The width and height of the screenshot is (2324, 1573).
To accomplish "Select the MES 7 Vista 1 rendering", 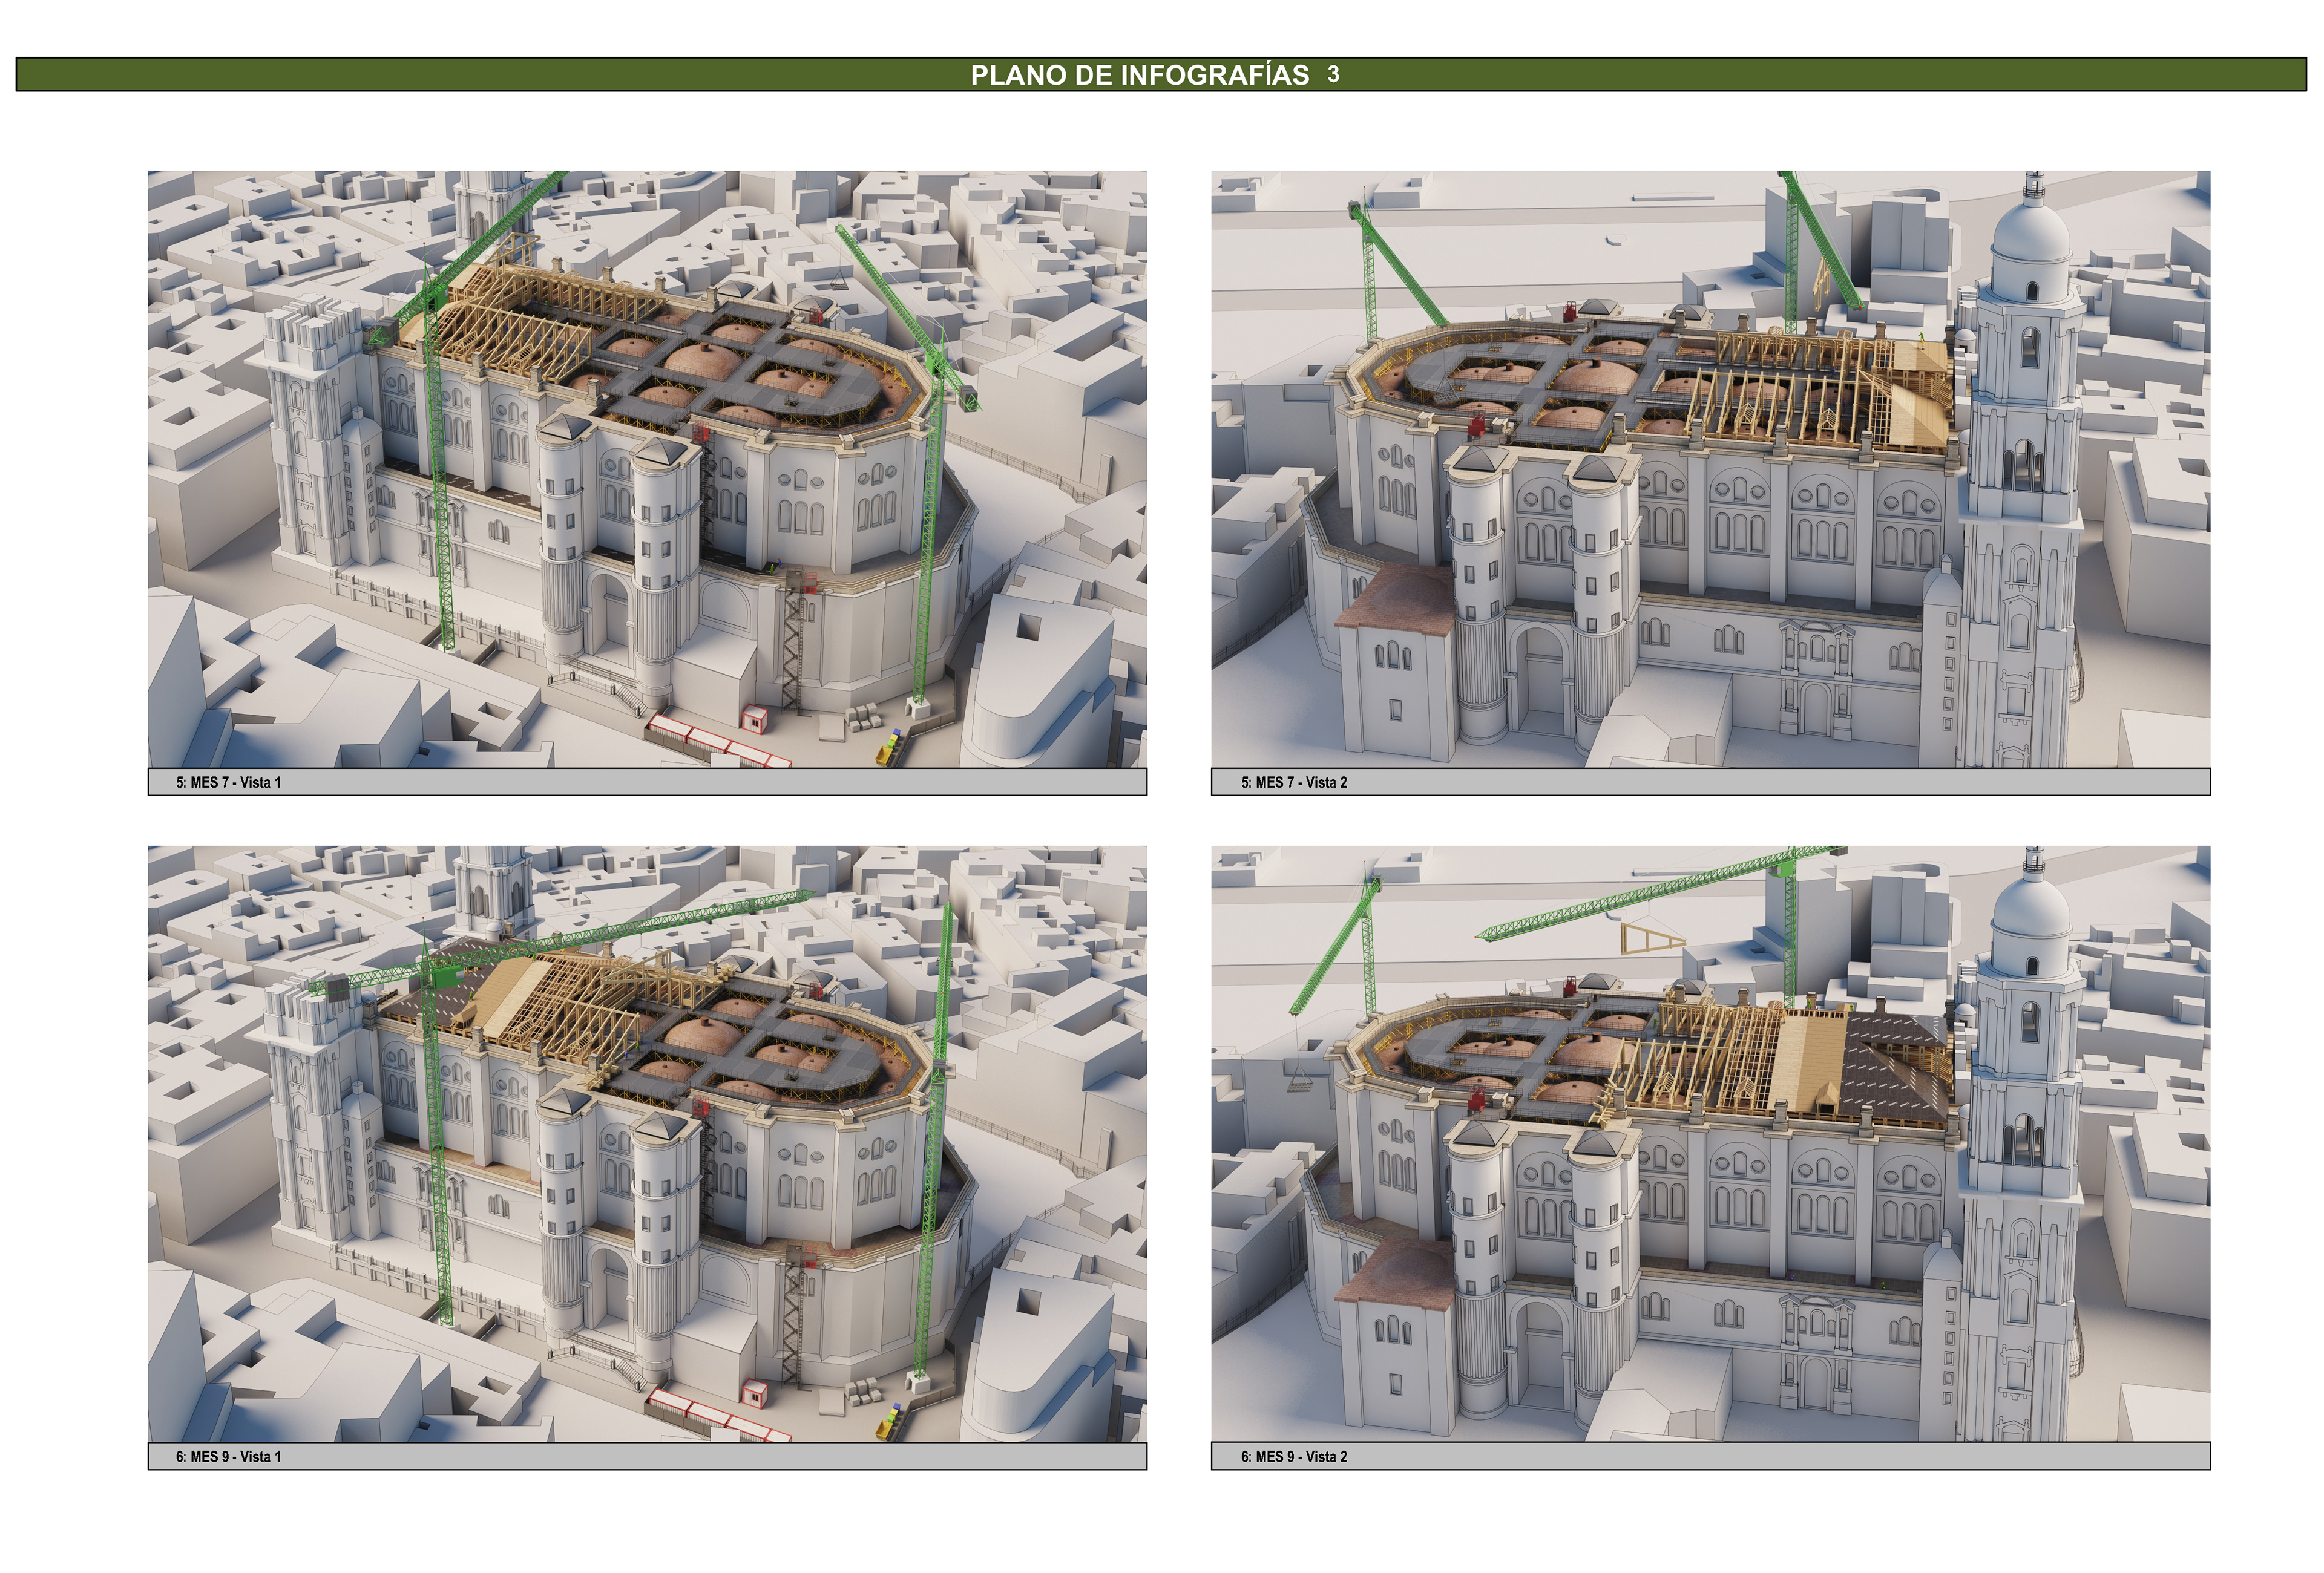I will 647,469.
